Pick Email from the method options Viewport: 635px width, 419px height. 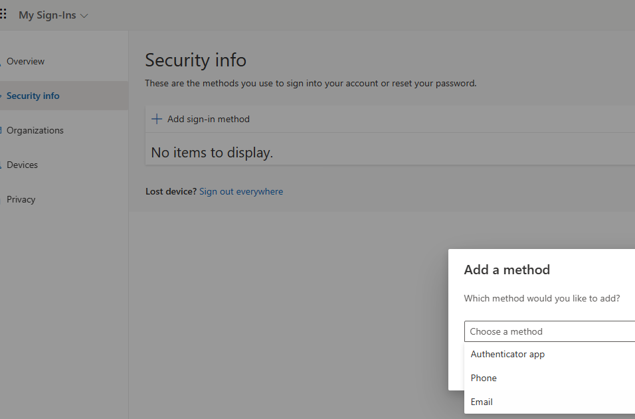pyautogui.click(x=482, y=402)
